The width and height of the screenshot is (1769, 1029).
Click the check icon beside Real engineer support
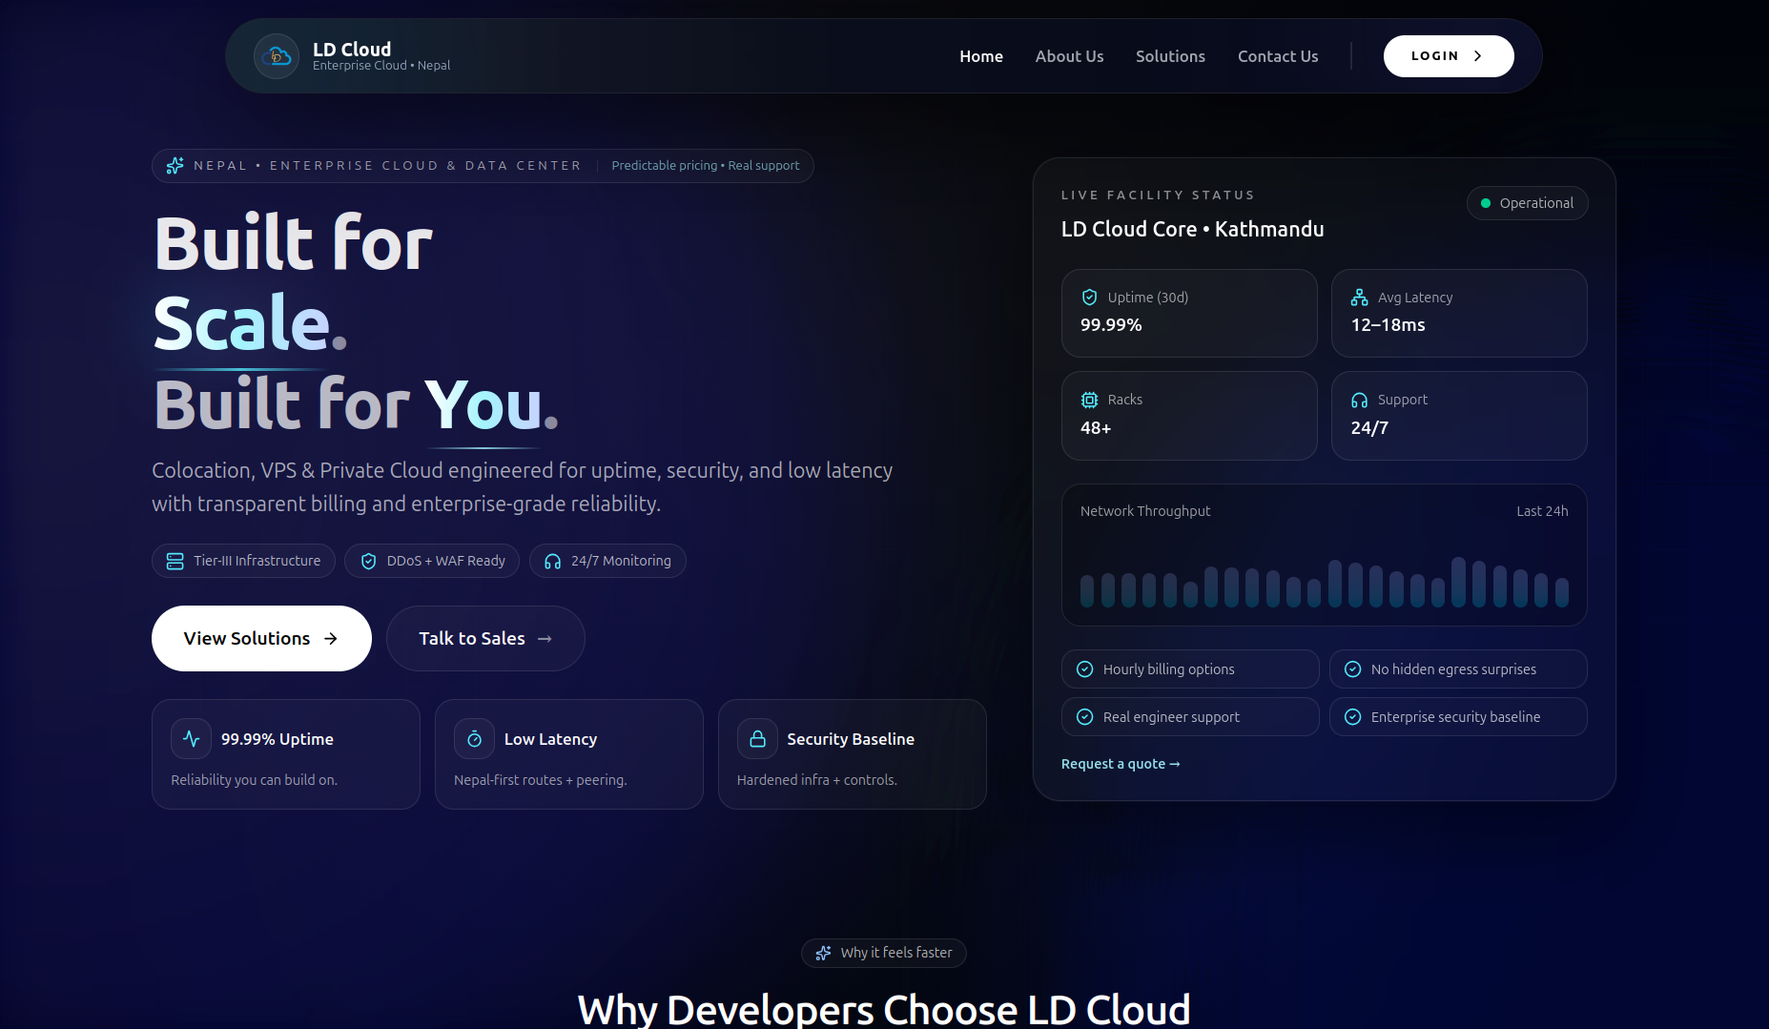1084,717
